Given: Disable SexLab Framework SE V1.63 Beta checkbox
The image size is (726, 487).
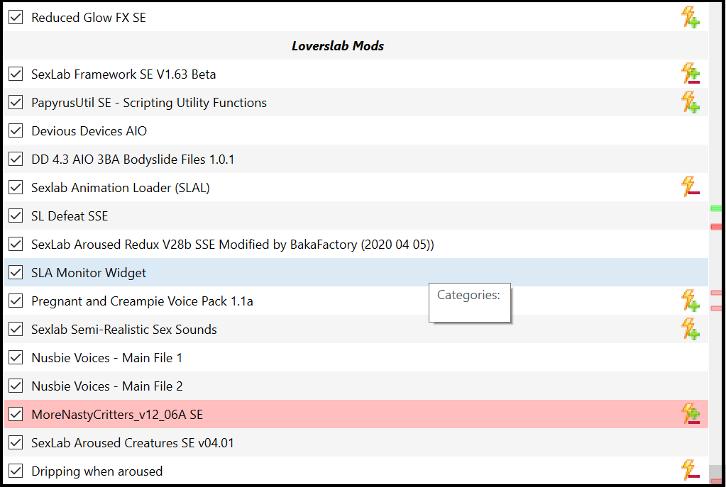Looking at the screenshot, I should (x=16, y=74).
